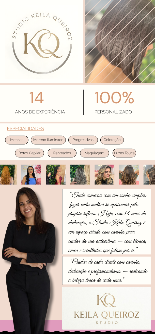Choose the Luzes Touca tag

[x=124, y=153]
